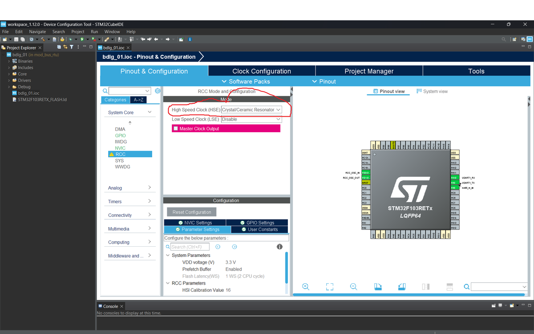534x334 pixels.
Task: Switch to GPIO Settings tab
Action: [257, 223]
